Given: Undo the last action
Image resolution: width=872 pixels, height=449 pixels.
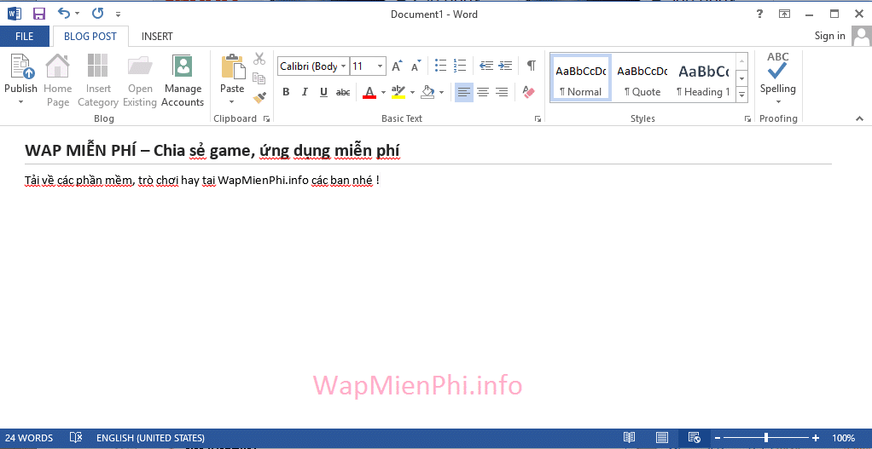Looking at the screenshot, I should click(x=64, y=14).
